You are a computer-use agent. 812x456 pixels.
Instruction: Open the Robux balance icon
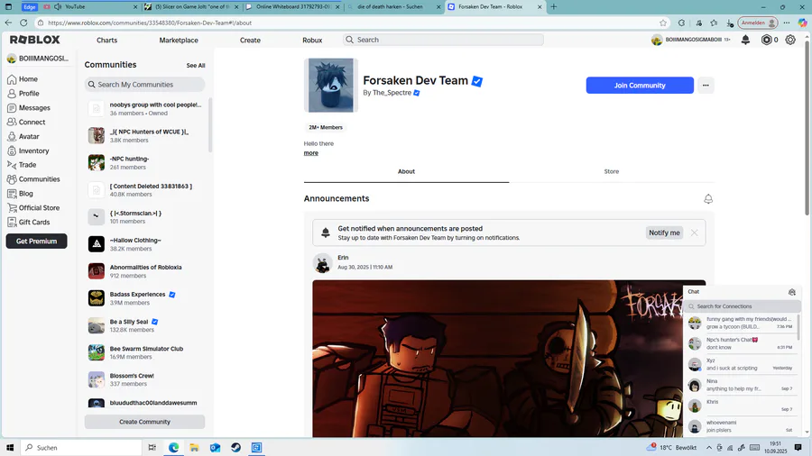click(x=766, y=40)
